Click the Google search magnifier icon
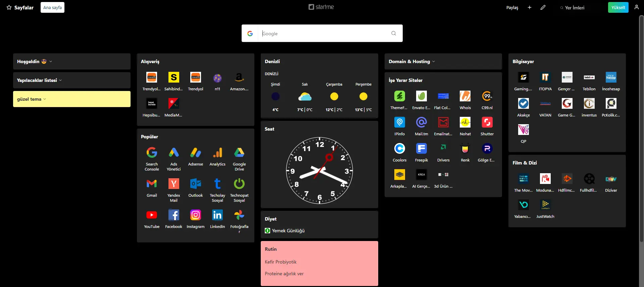The image size is (644, 287). (x=394, y=33)
